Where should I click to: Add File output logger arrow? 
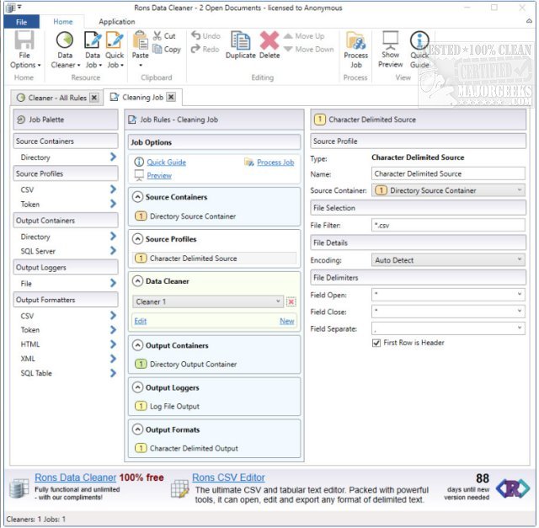[x=113, y=283]
